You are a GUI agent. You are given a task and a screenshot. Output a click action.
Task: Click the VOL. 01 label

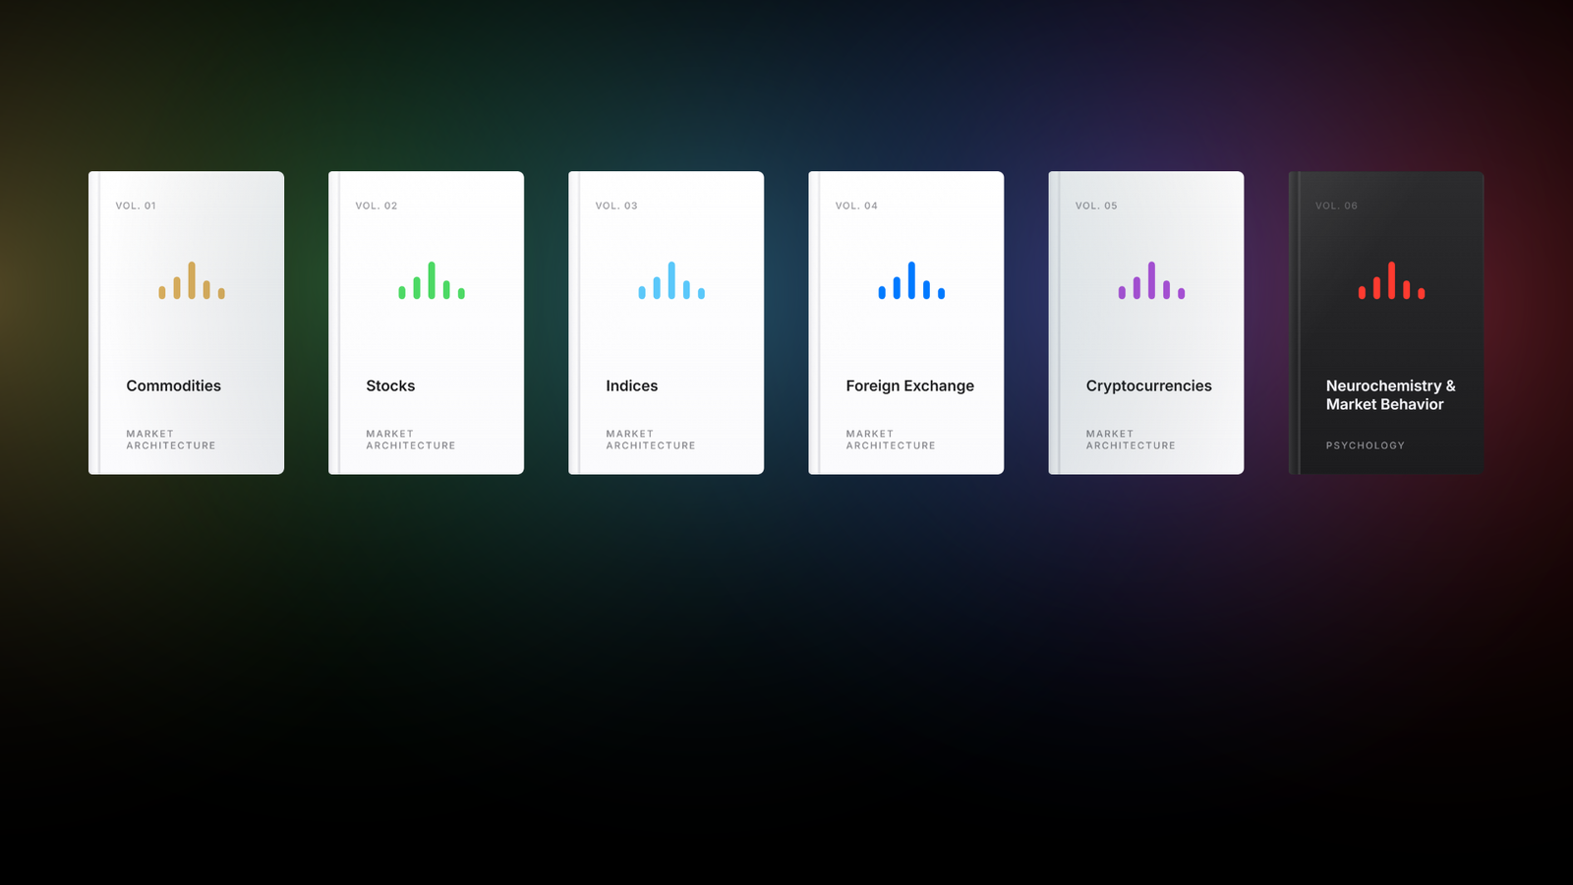tap(136, 206)
